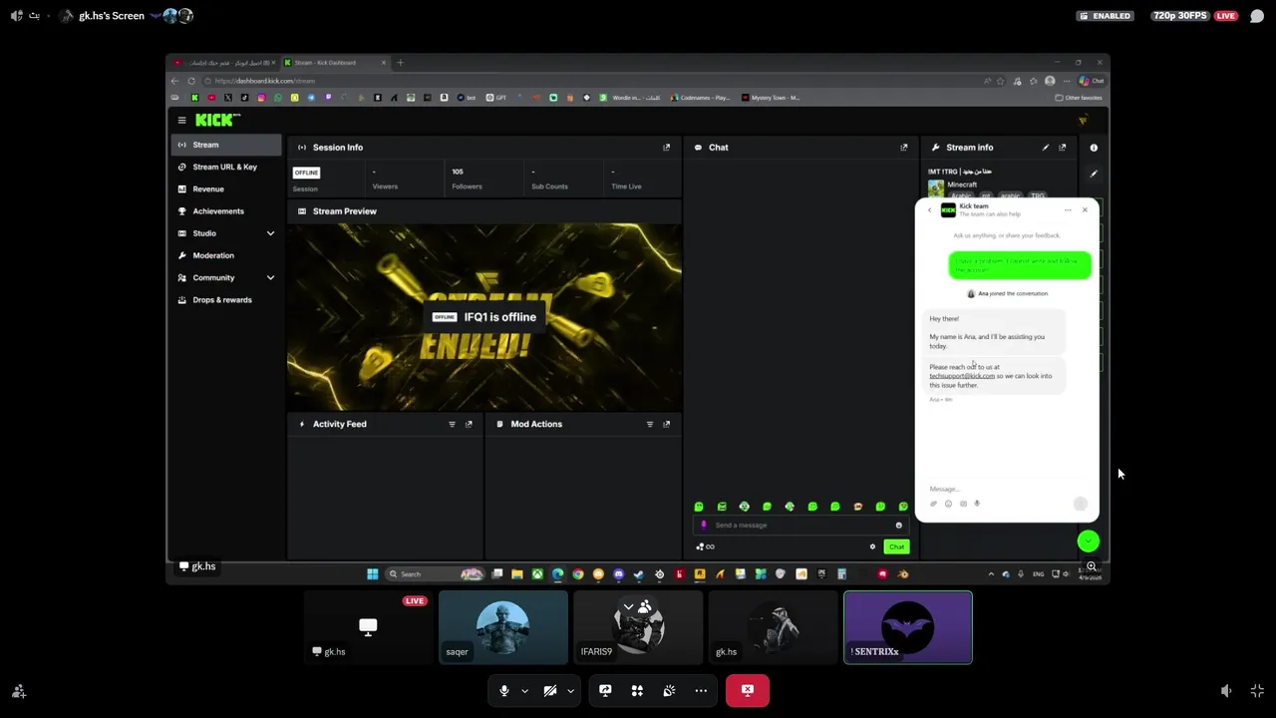Exit full screen using bottom-right icon

click(x=1257, y=690)
